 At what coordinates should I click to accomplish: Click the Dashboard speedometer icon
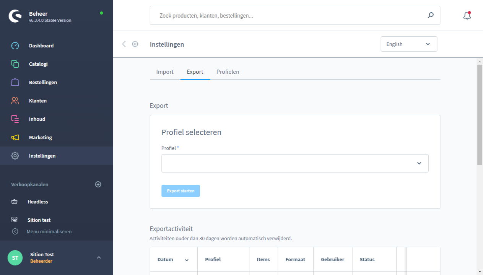point(15,46)
